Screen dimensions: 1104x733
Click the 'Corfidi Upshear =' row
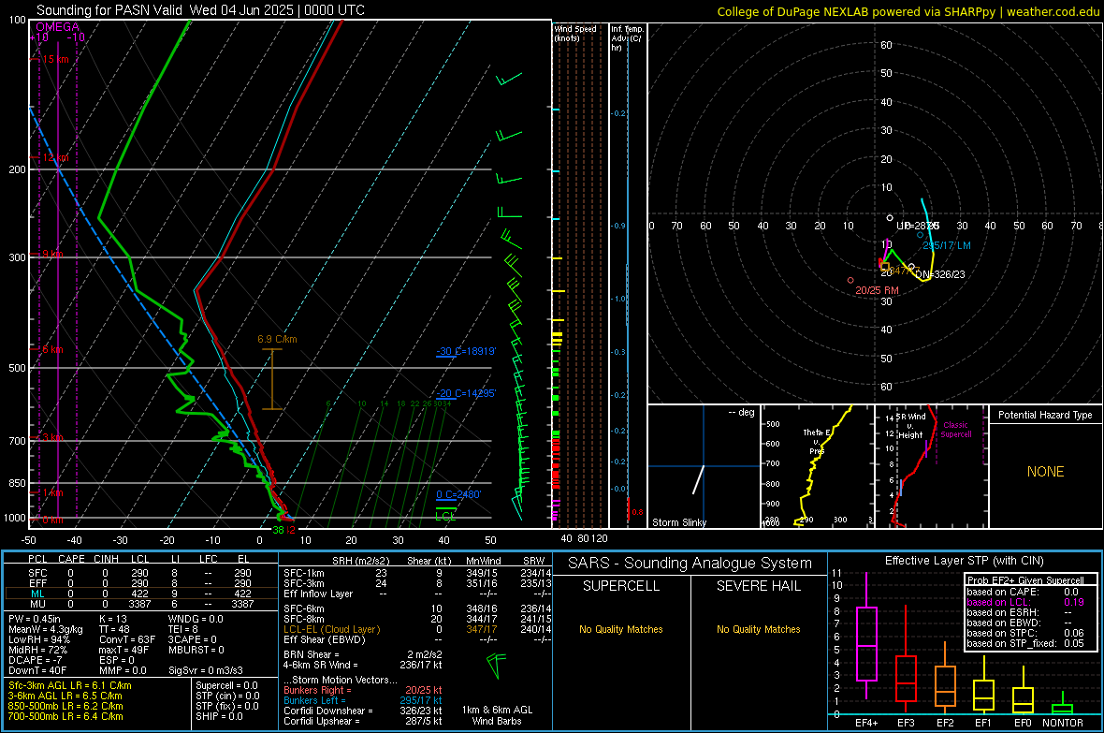(363, 721)
